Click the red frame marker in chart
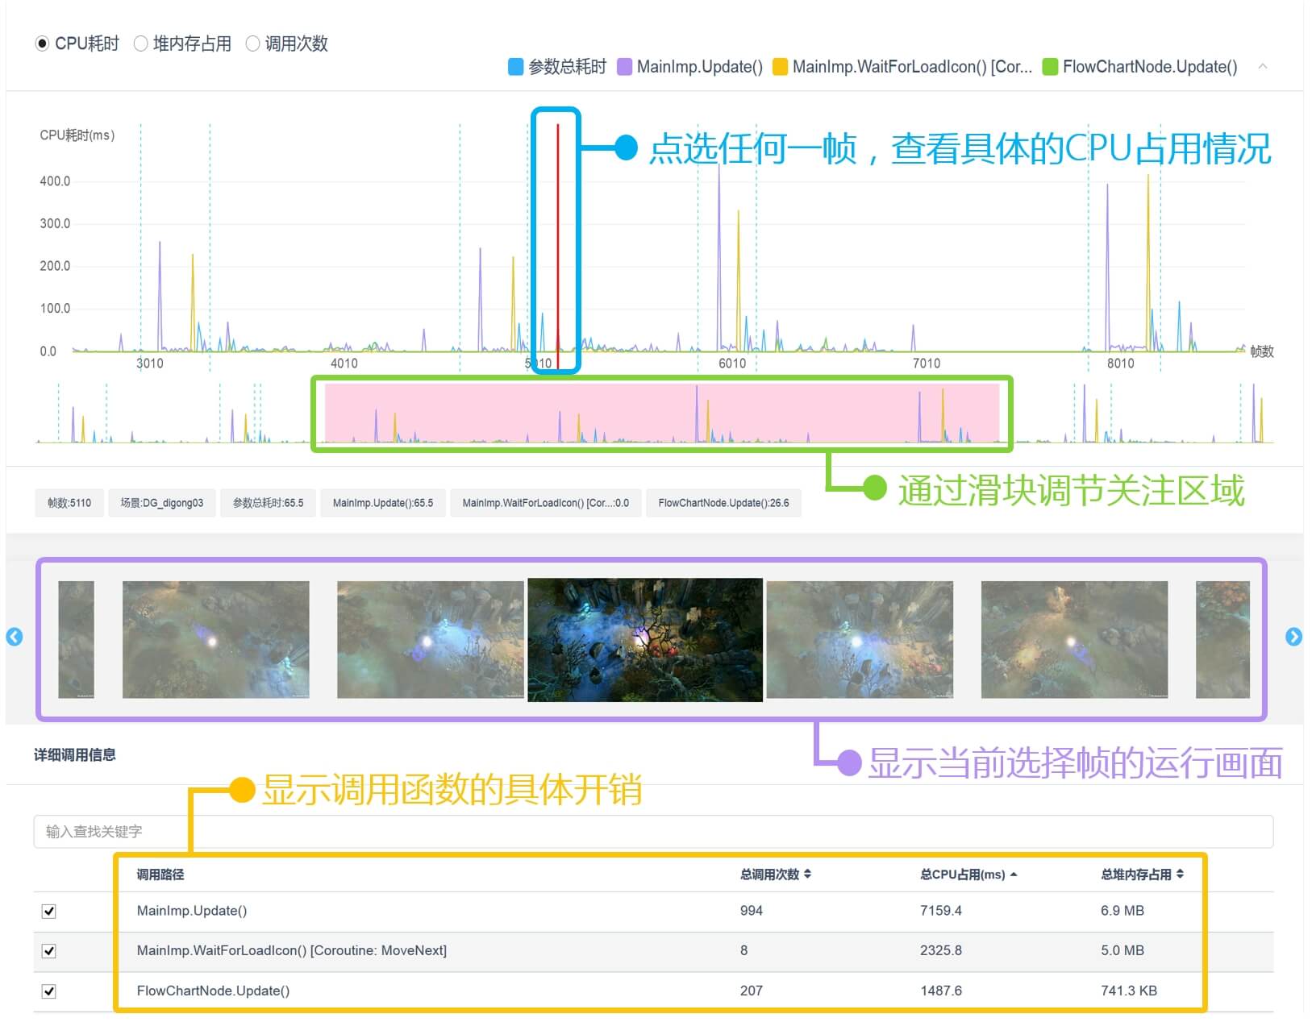This screenshot has width=1312, height=1022. pos(557,242)
